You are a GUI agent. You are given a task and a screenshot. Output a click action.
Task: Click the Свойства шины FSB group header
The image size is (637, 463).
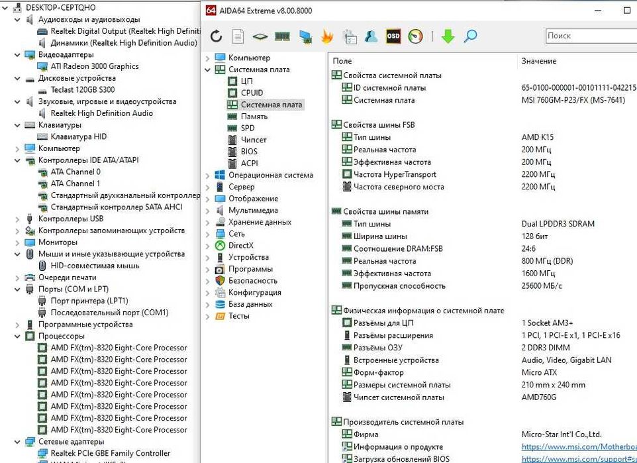coord(379,125)
